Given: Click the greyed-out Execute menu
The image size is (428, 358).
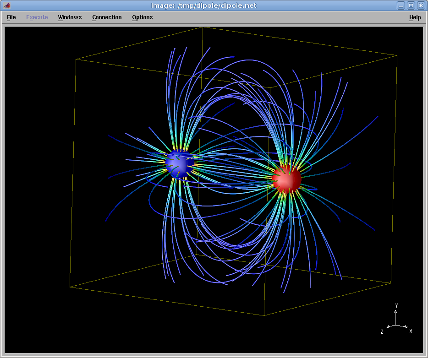Looking at the screenshot, I should (x=37, y=17).
